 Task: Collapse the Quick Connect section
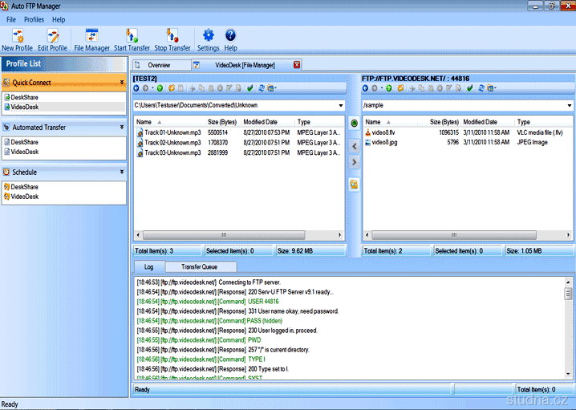point(122,82)
